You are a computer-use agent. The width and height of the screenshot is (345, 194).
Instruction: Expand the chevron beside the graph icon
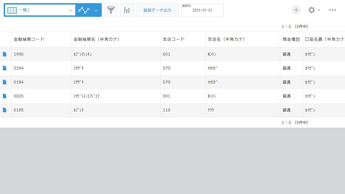click(x=96, y=11)
